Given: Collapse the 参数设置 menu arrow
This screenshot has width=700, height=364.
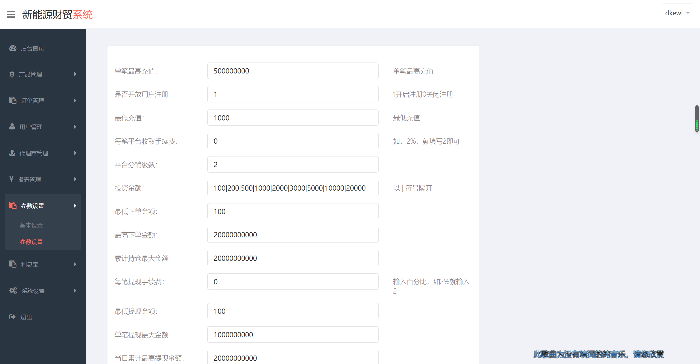Looking at the screenshot, I should (75, 206).
